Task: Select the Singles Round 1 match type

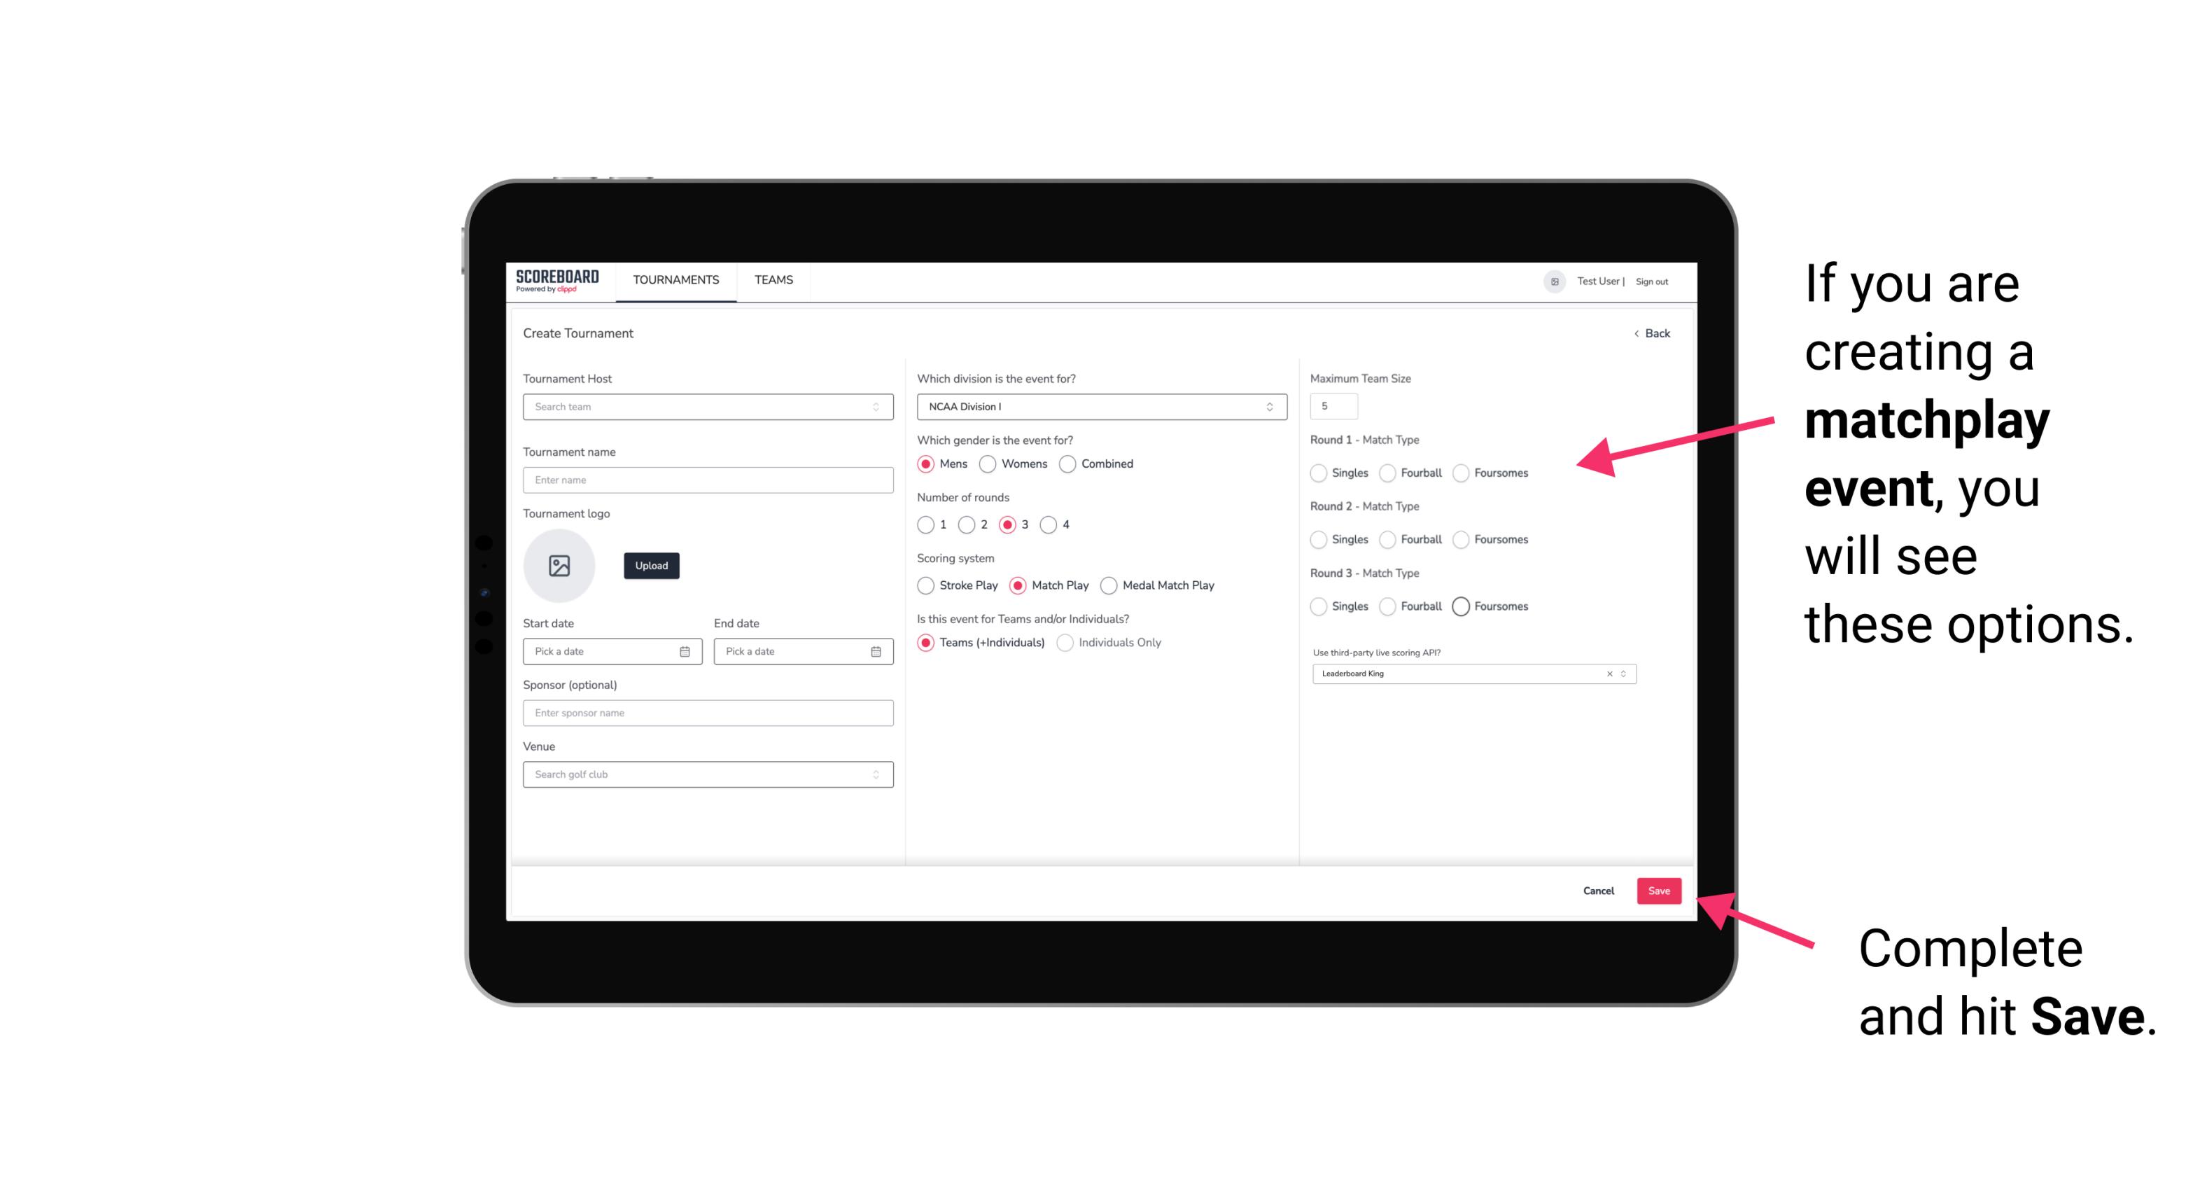Action: (x=1319, y=473)
